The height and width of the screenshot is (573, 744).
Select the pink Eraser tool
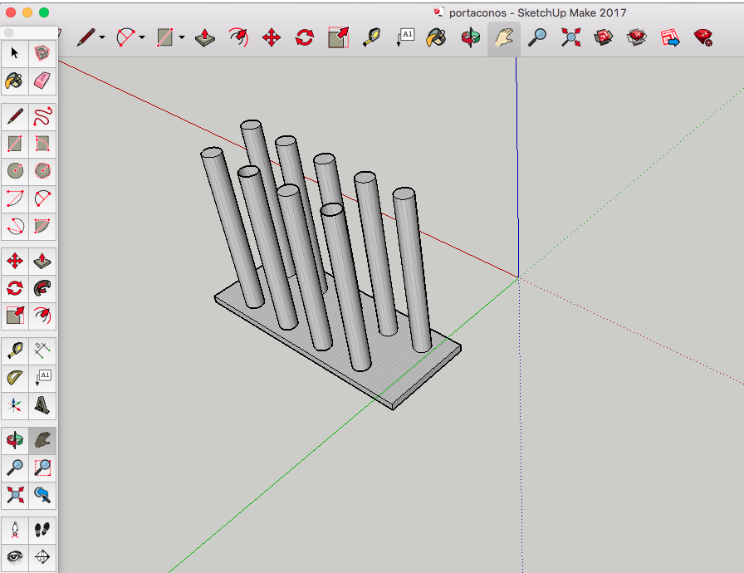42,81
